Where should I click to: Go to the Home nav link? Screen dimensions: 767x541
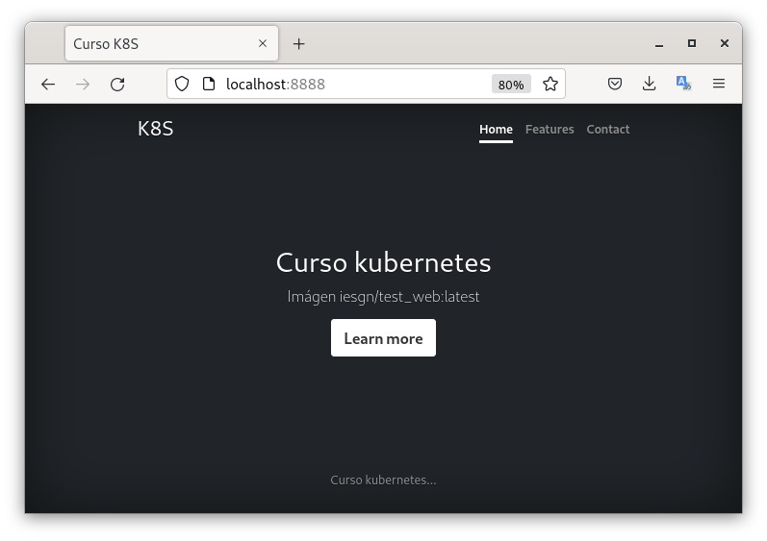[x=496, y=130]
